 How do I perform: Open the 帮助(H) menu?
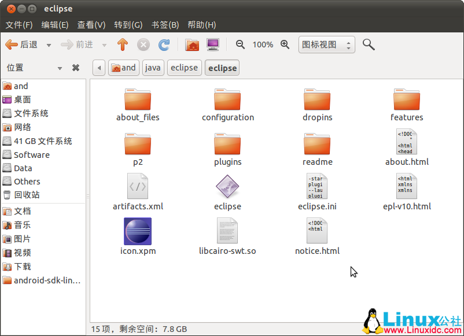coord(202,25)
